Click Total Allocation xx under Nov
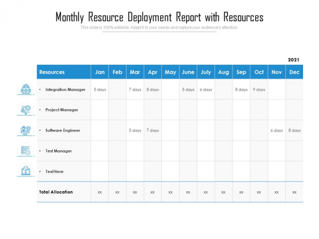The height and width of the screenshot is (239, 319). pyautogui.click(x=276, y=192)
